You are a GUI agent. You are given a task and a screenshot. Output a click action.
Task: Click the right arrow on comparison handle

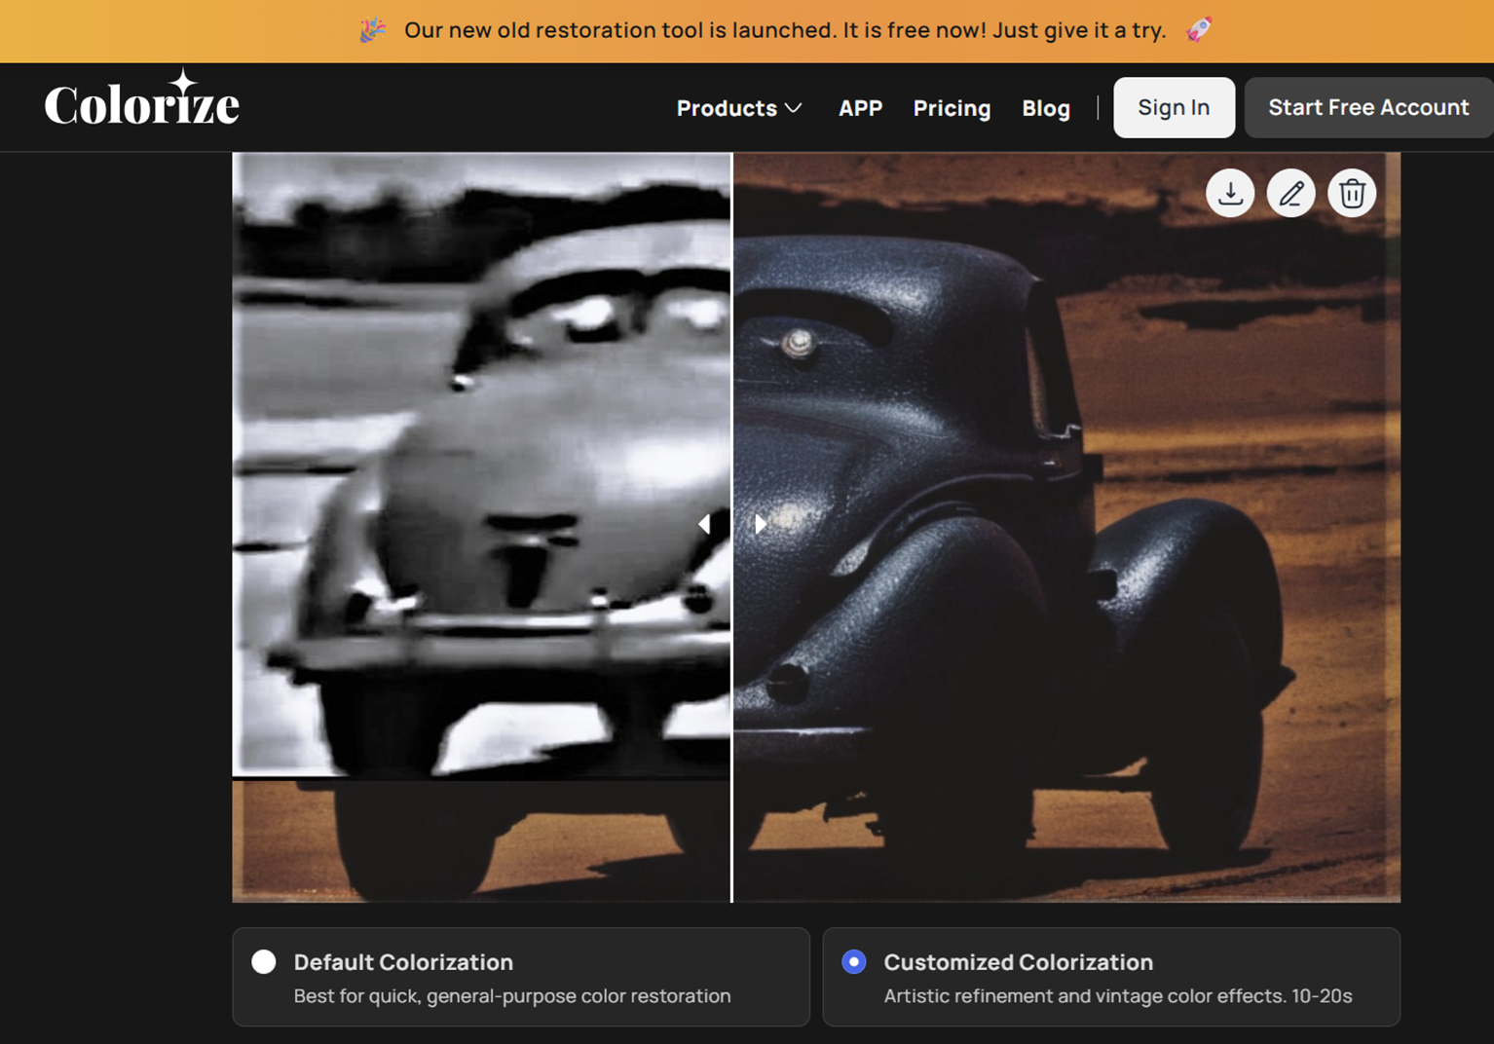[760, 524]
